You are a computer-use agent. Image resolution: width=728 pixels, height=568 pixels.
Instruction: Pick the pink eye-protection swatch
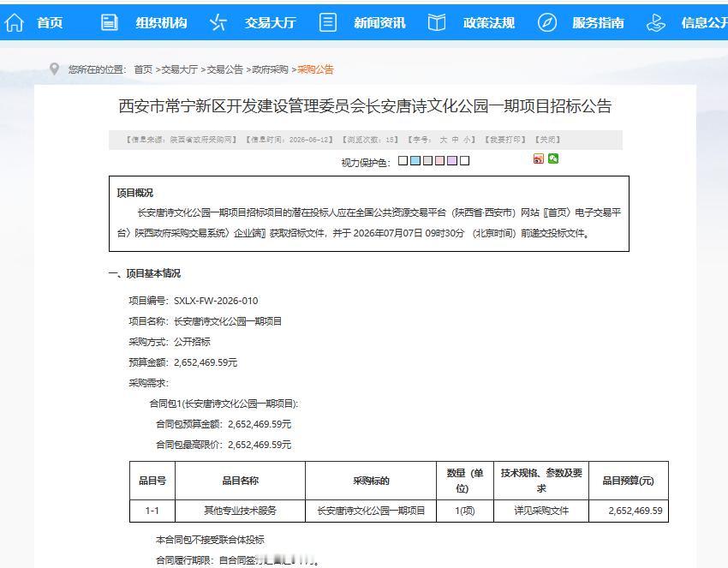(439, 161)
